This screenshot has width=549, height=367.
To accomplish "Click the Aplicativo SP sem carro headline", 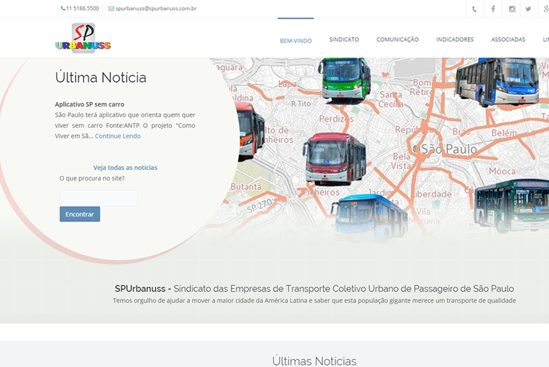I will click(90, 104).
